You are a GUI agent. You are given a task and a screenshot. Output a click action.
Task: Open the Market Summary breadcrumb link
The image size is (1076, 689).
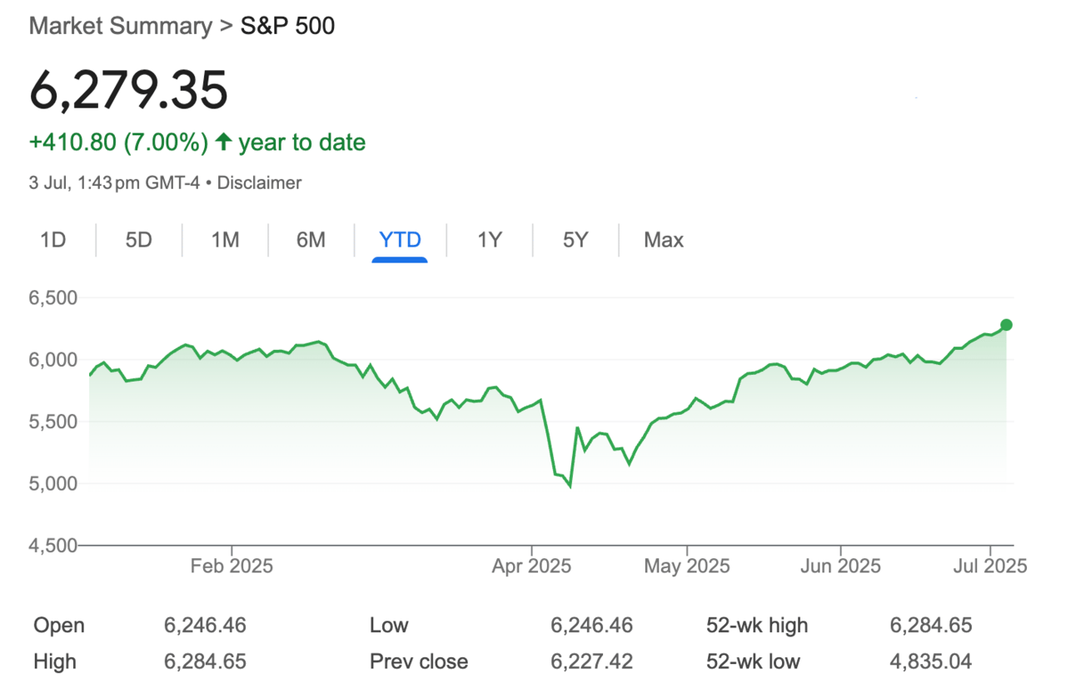(x=120, y=26)
